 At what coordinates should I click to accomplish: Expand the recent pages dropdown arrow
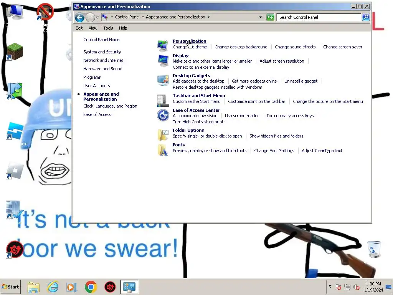coord(98,17)
